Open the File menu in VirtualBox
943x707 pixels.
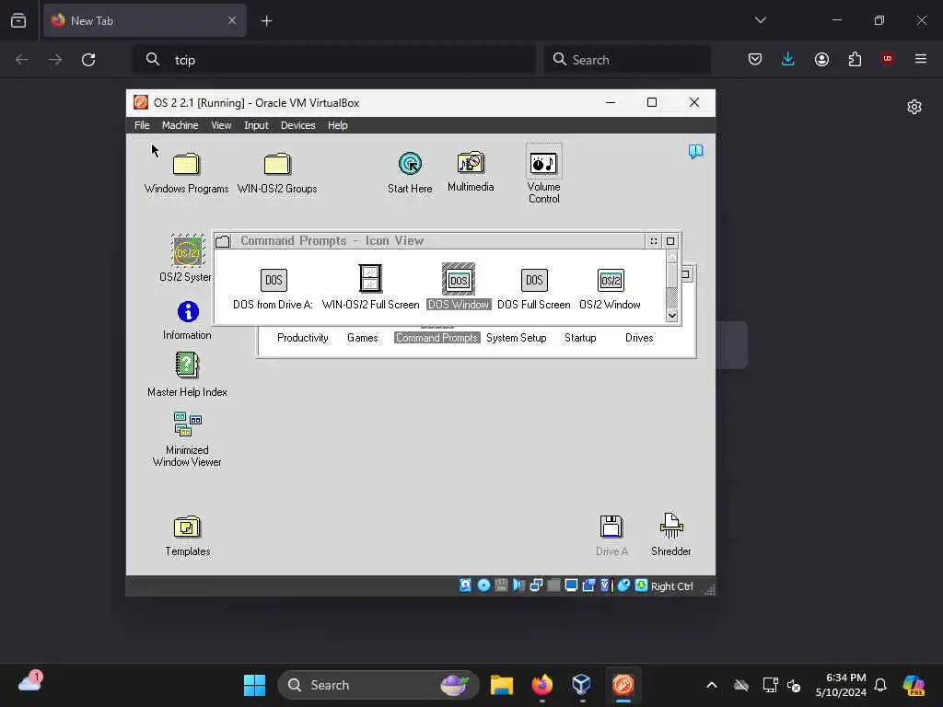point(142,125)
